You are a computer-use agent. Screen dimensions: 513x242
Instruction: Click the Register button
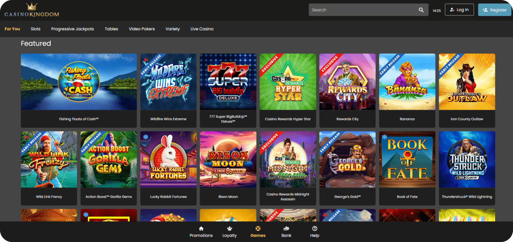point(495,10)
